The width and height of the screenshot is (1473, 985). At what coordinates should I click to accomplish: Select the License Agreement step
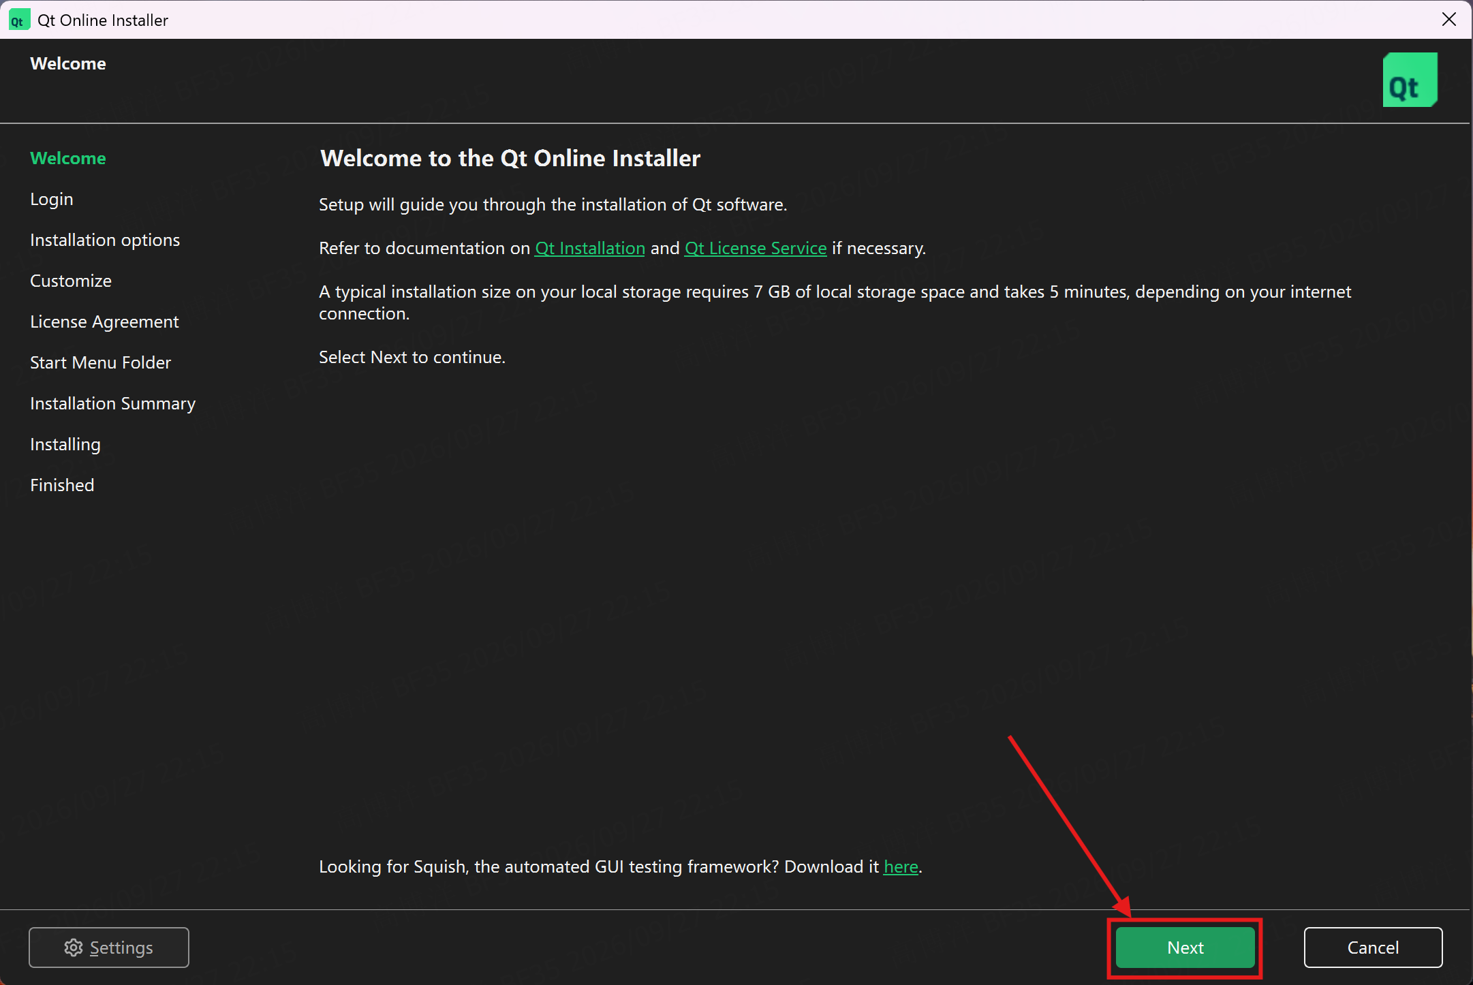point(104,322)
